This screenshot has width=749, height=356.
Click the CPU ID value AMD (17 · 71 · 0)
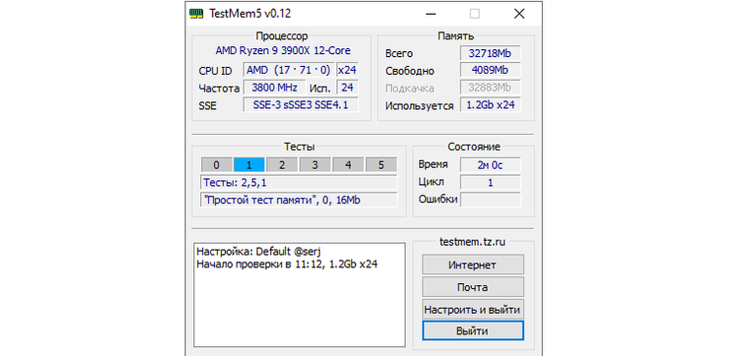click(289, 70)
